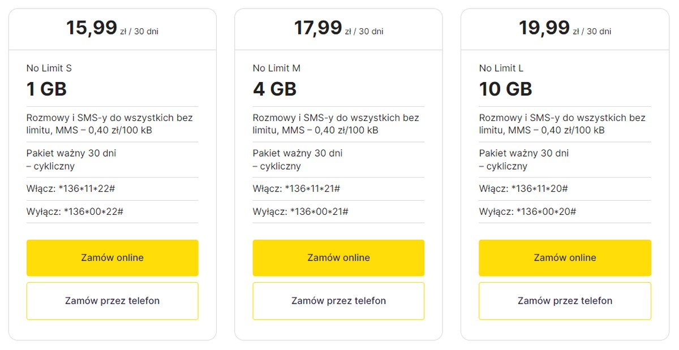Click Zamów online for No Limit S
The height and width of the screenshot is (350, 679).
112,258
